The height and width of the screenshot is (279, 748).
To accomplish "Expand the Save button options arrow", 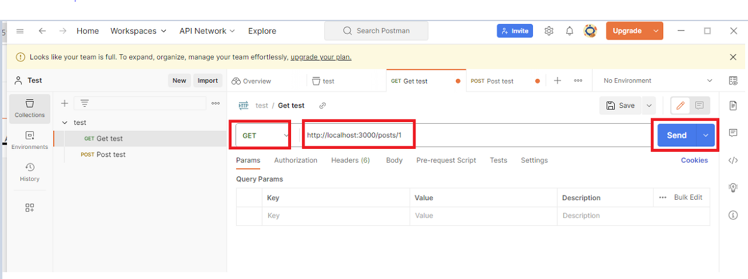I will point(649,106).
